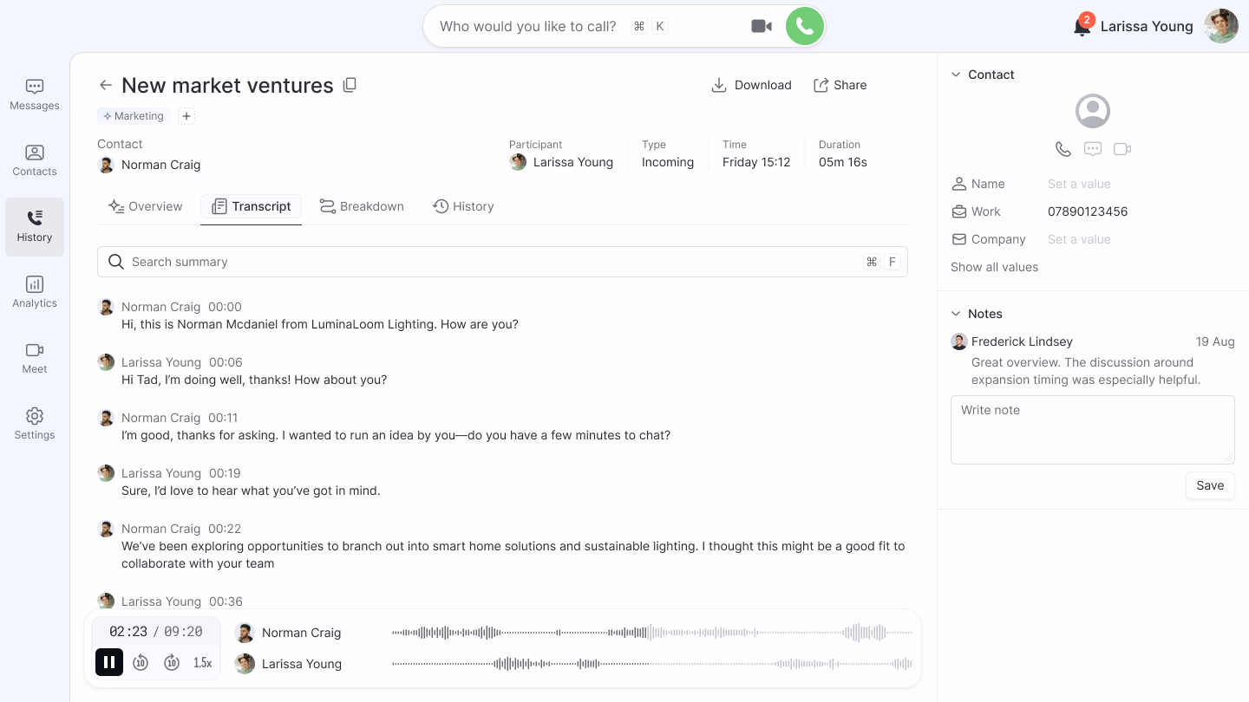
Task: Click transcript line at 00:11
Action: (396, 435)
